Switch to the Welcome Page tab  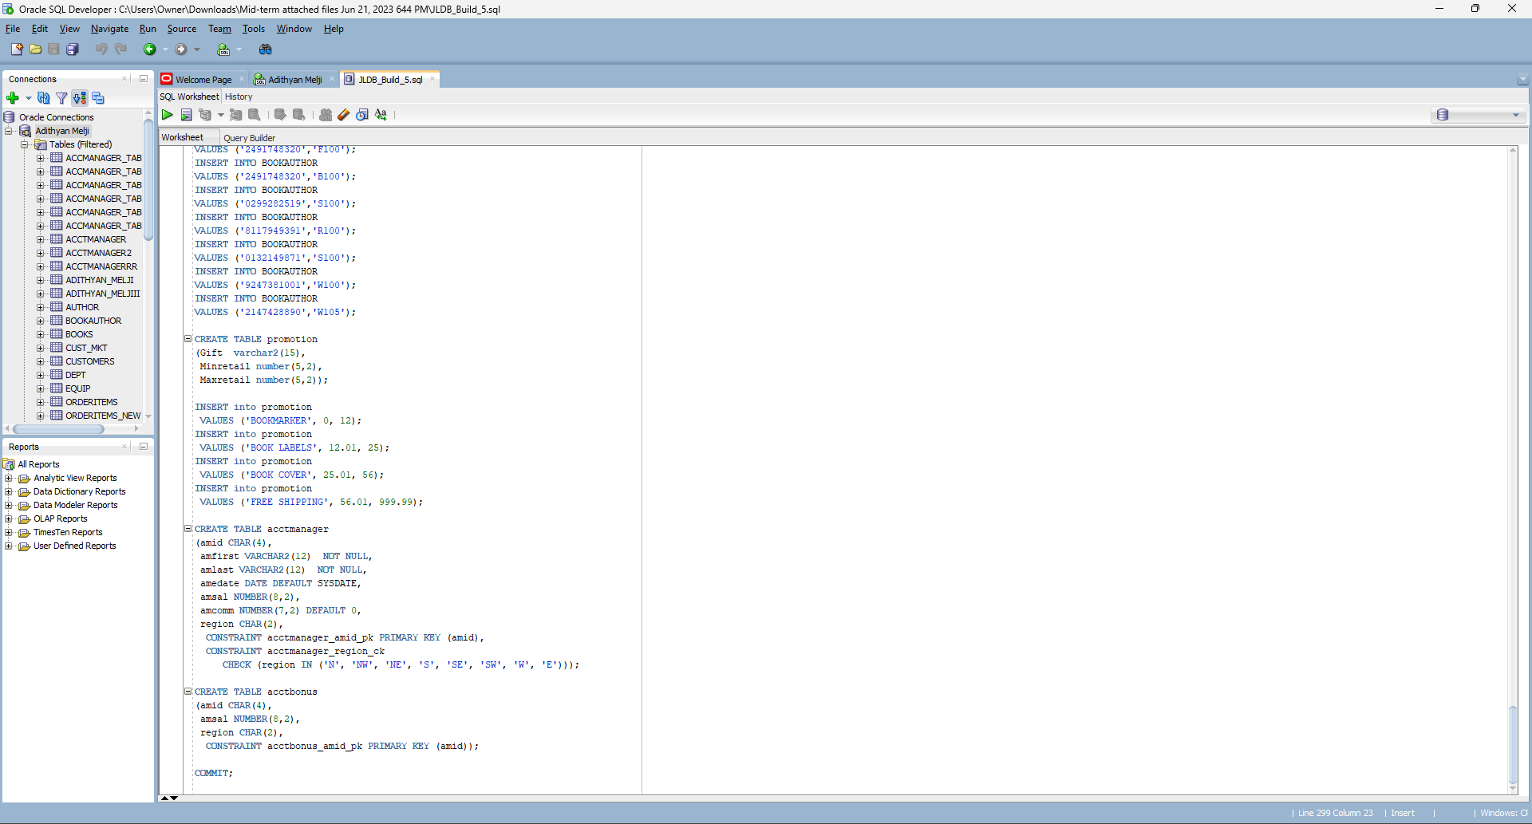click(203, 80)
